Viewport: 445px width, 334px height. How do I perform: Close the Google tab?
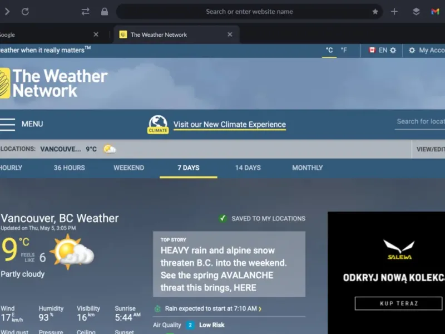coord(96,35)
